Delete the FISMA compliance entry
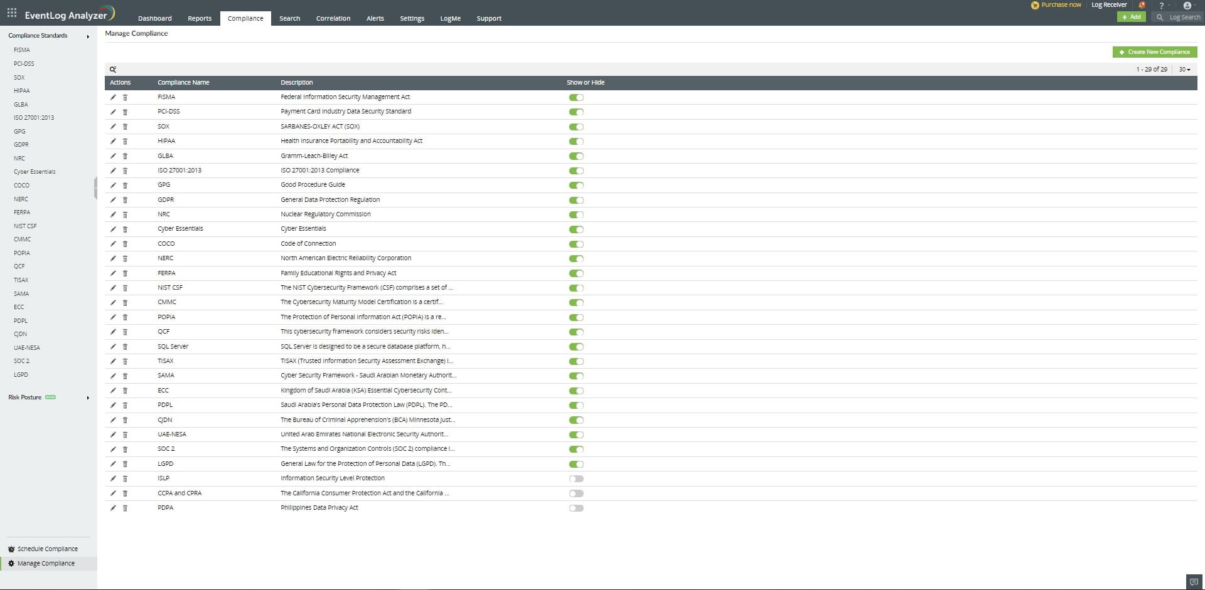1205x590 pixels. 125,97
